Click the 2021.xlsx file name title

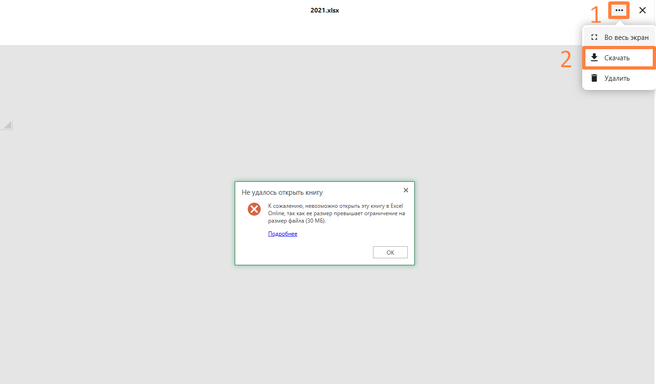[x=325, y=10]
